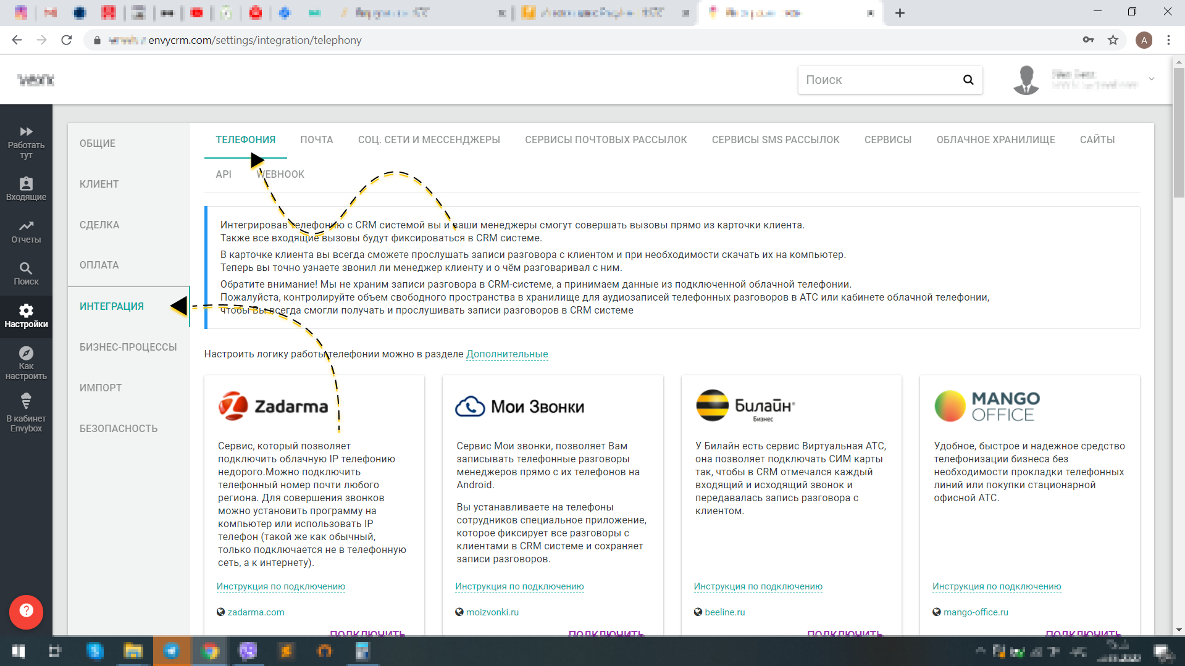Click ПОДКЛЮЧИТЬ under Zadarma
Viewport: 1185px width, 666px height.
tap(367, 633)
